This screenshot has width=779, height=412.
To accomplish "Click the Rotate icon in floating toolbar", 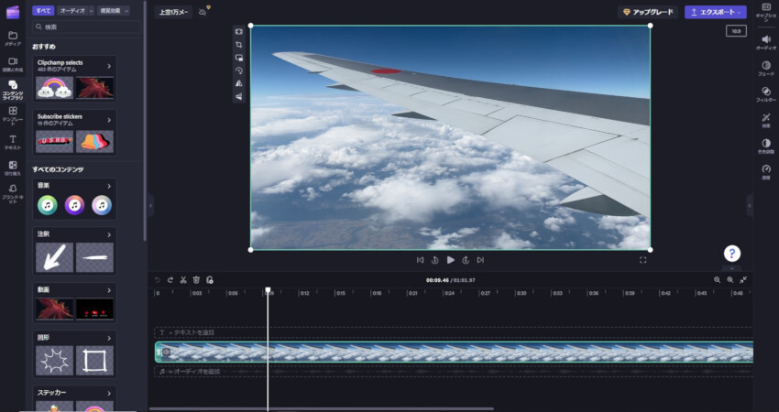I will pyautogui.click(x=239, y=70).
